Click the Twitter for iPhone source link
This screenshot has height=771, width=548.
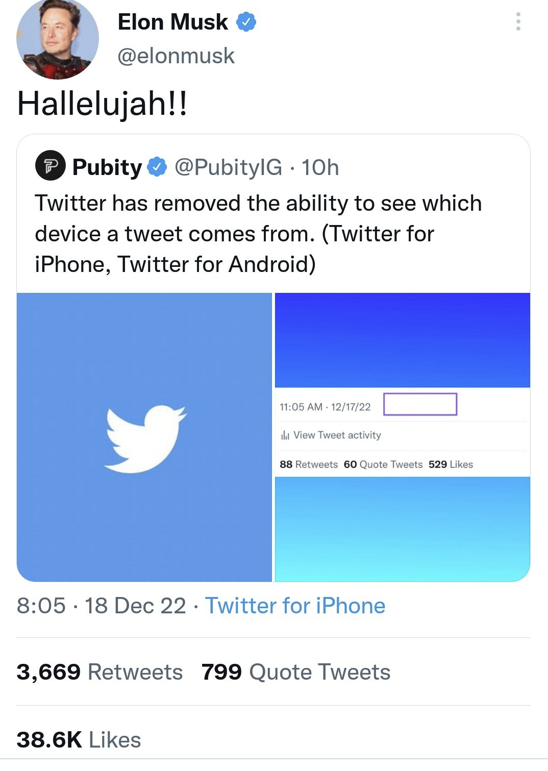point(295,606)
